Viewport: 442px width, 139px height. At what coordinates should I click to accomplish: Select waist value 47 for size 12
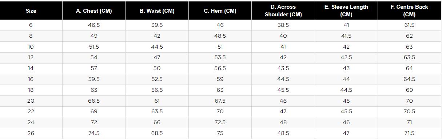point(157,57)
